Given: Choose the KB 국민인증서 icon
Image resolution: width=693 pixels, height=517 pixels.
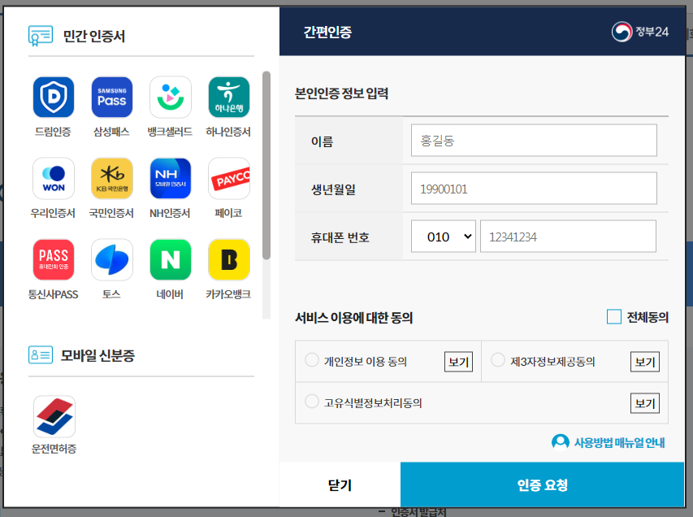Looking at the screenshot, I should click(x=112, y=178).
